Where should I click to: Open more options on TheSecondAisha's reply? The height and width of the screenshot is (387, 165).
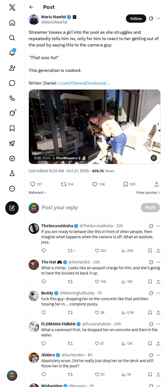[x=158, y=226]
